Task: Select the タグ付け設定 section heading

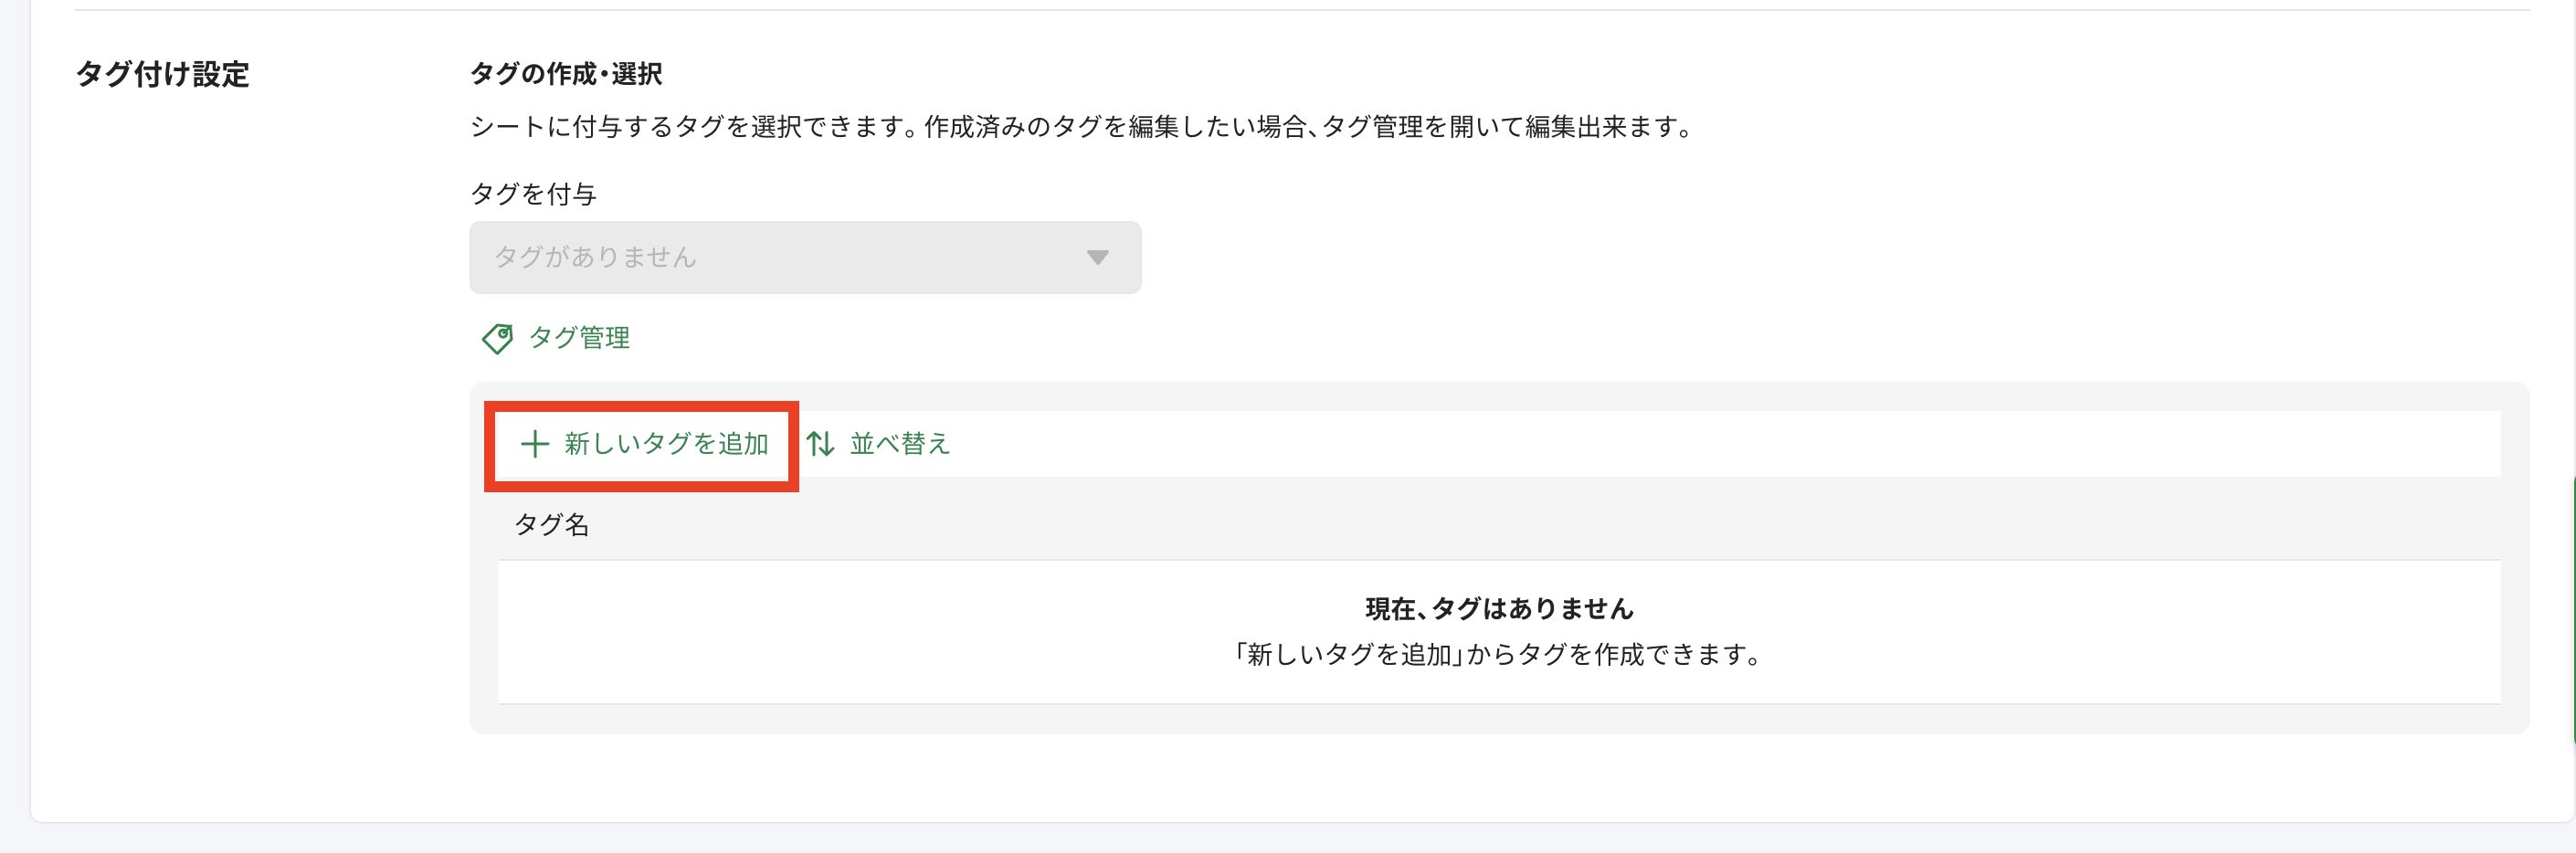Action: (162, 74)
